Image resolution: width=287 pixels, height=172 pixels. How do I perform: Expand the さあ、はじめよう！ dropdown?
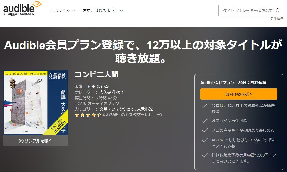(x=103, y=10)
